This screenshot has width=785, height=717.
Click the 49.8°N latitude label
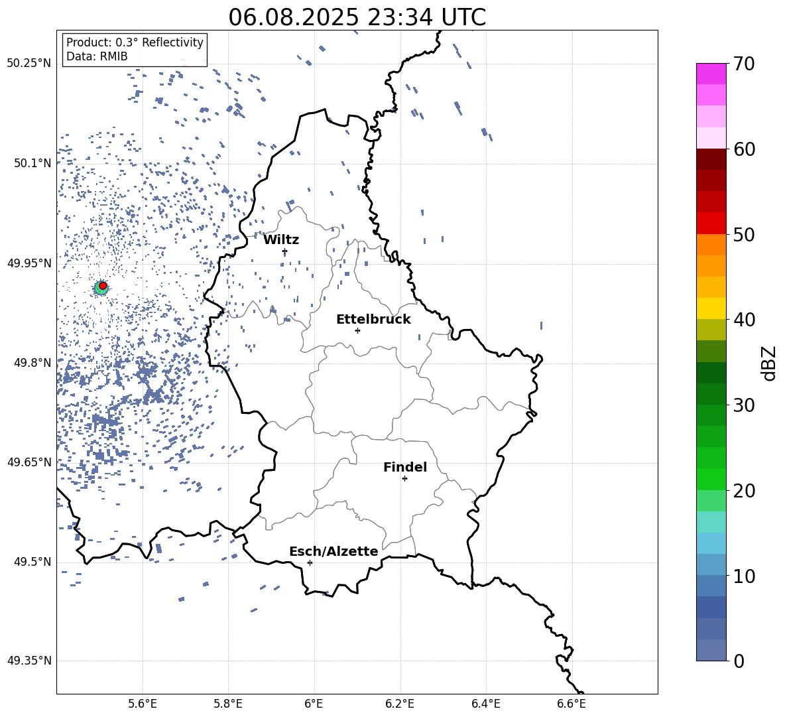click(x=32, y=363)
